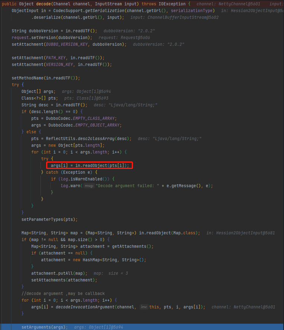Screen dimensions: 284x330
Task: Click the log.warn call
Action: [x=70, y=186]
